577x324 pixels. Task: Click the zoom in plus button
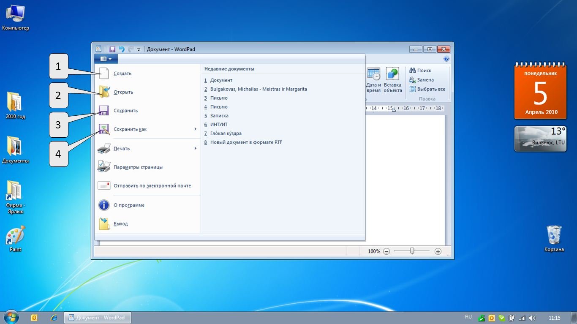click(x=438, y=251)
